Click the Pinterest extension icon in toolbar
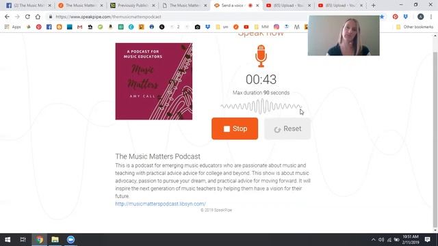438x246 pixels. 395,16
